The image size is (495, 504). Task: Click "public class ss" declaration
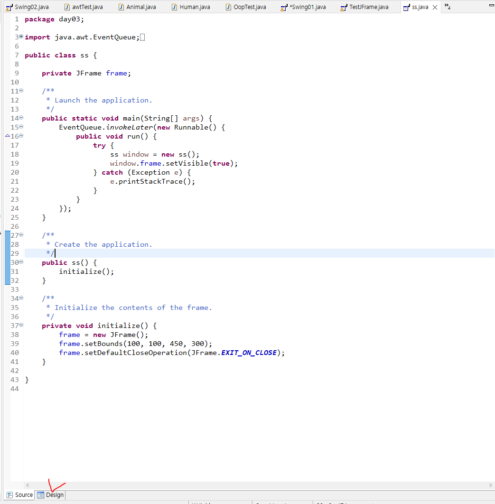click(x=56, y=55)
